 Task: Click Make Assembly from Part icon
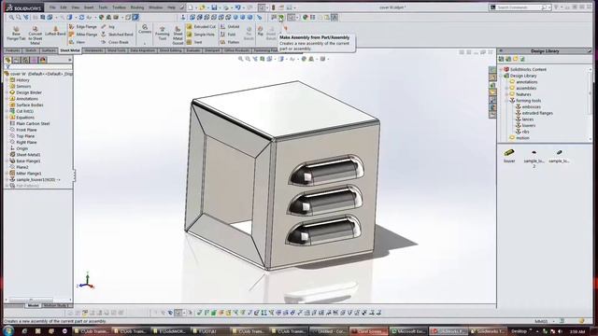281,17
